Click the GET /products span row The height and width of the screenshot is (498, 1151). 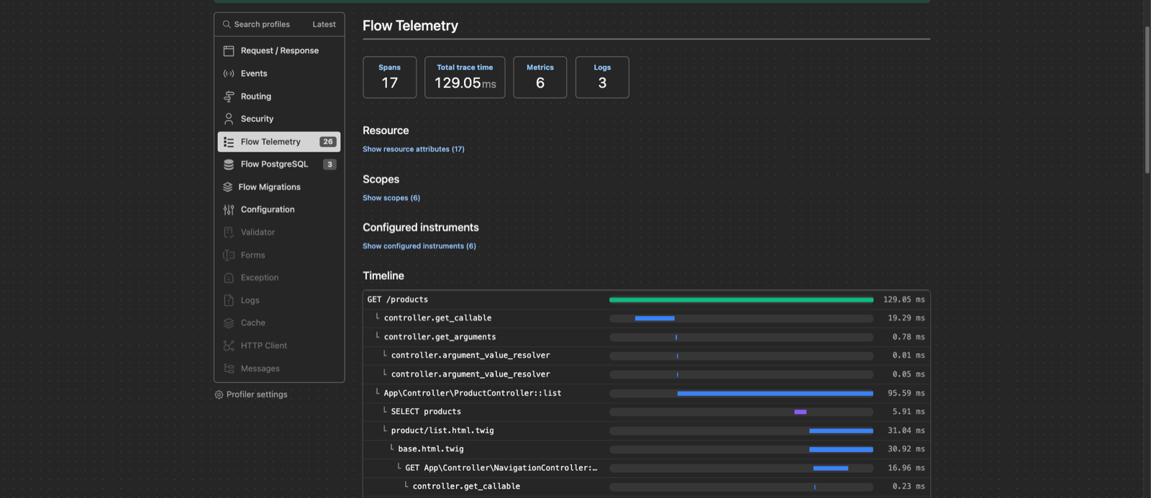(647, 299)
